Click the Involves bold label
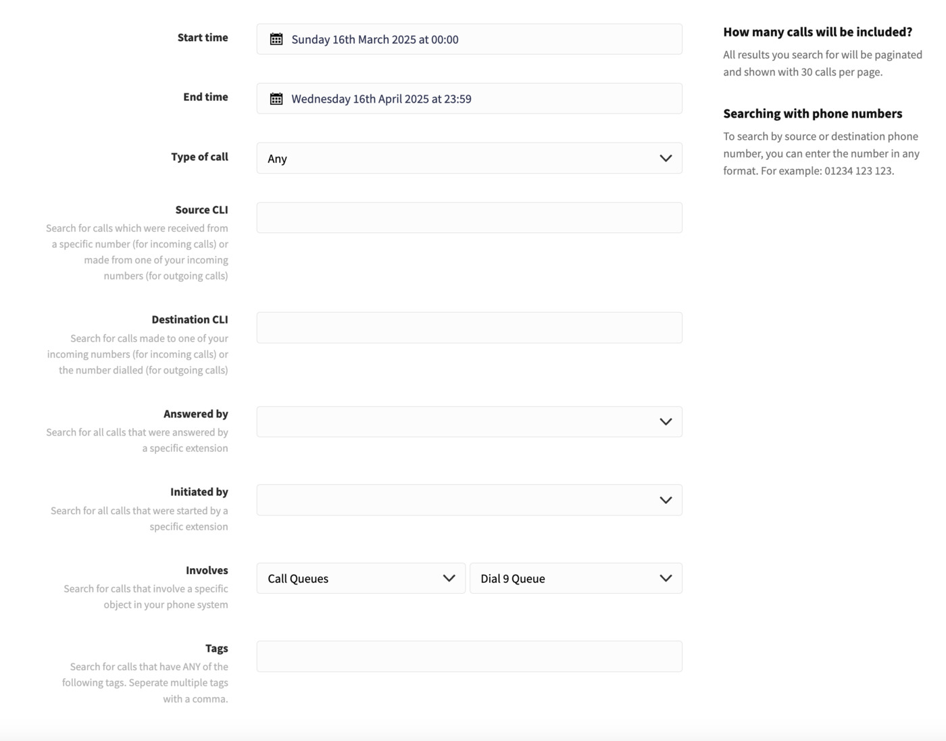 [207, 571]
